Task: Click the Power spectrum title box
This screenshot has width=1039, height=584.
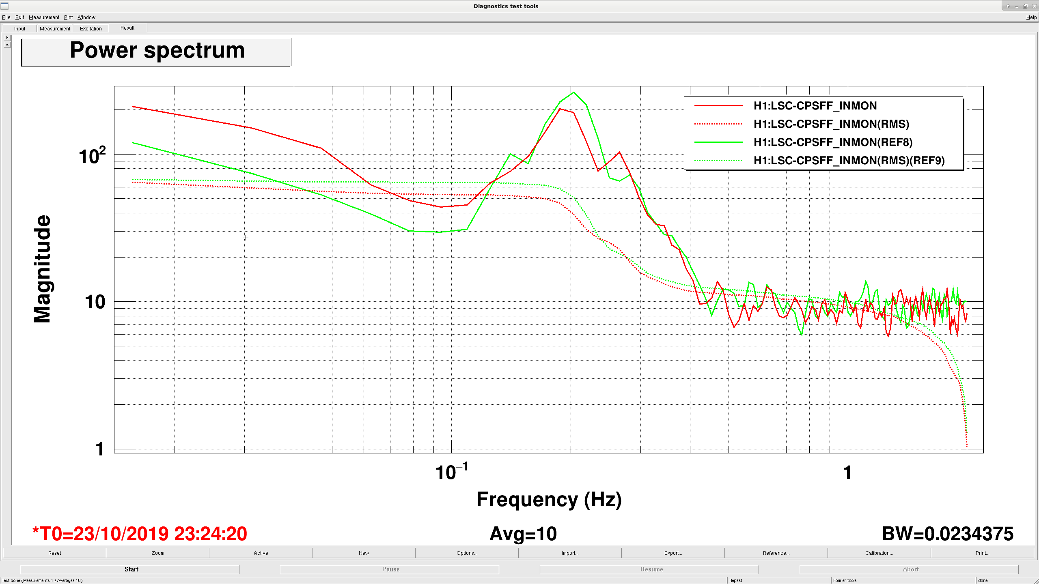Action: 156,52
